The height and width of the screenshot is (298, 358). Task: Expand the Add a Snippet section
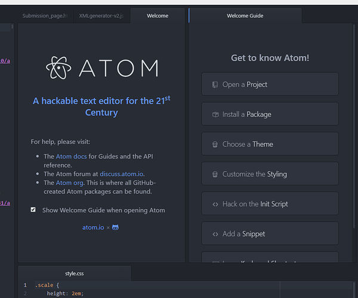pyautogui.click(x=270, y=234)
